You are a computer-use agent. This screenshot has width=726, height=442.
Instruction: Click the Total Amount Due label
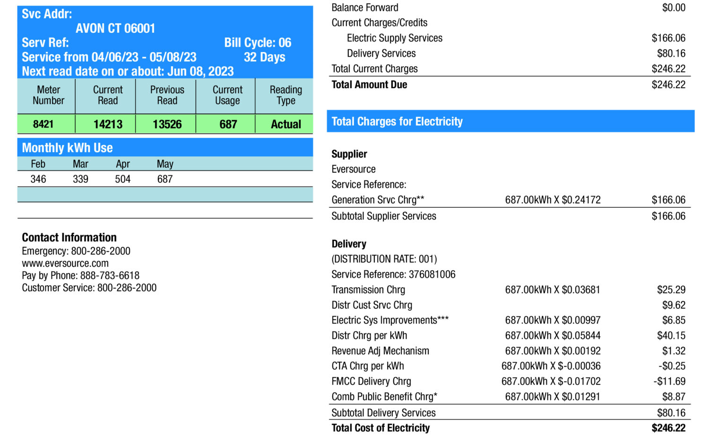[x=369, y=85]
